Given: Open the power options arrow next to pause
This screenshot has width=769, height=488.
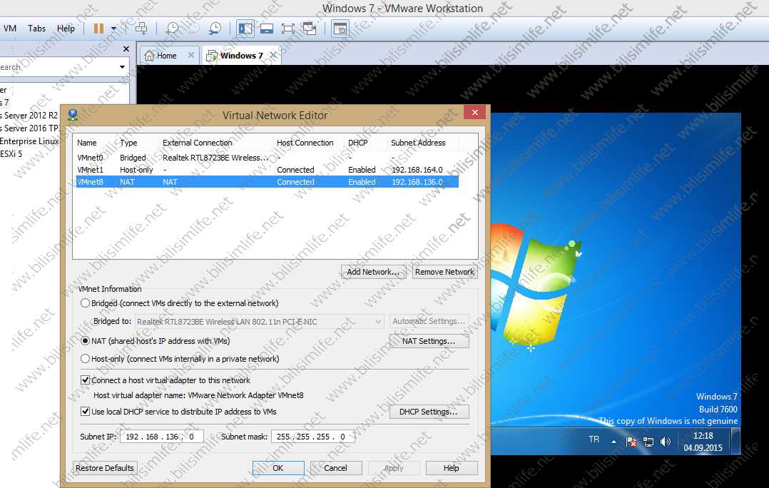Looking at the screenshot, I should 114,29.
